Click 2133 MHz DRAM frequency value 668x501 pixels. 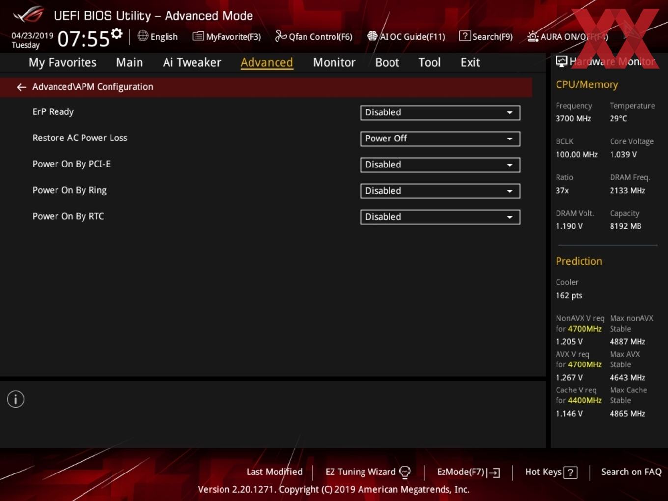(627, 190)
